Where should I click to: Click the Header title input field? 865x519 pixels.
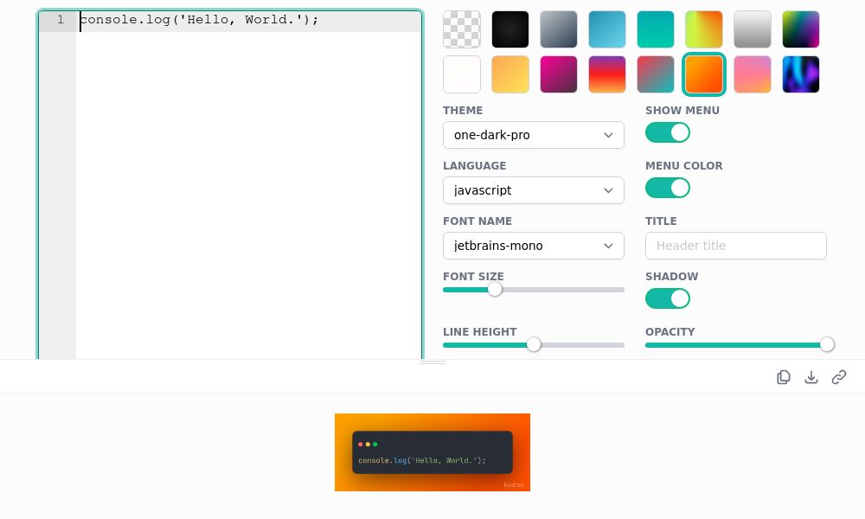point(736,246)
